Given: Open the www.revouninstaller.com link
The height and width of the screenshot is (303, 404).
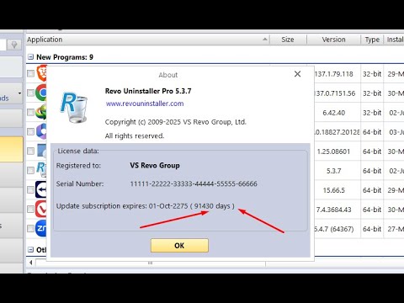Looking at the screenshot, I should (145, 104).
